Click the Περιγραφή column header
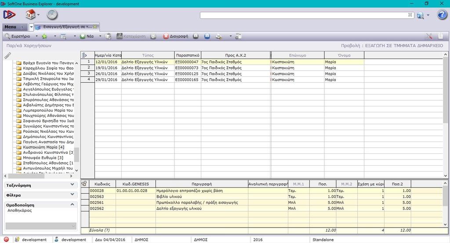 [x=202, y=184]
